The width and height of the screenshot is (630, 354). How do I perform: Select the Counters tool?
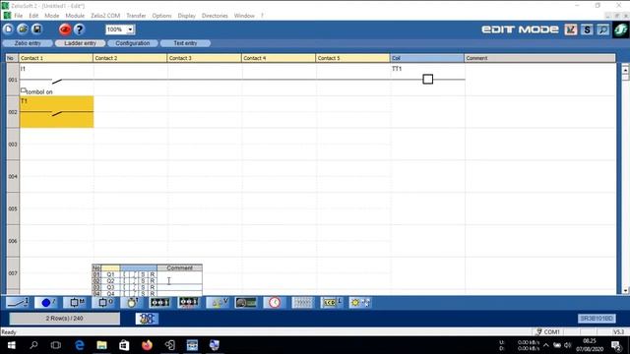pos(160,303)
